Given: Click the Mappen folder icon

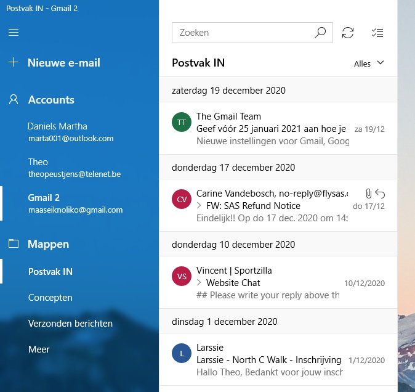Looking at the screenshot, I should pyautogui.click(x=14, y=244).
